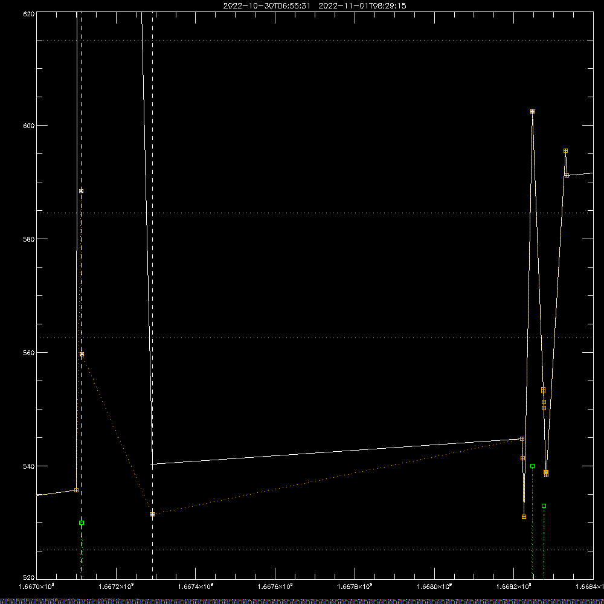Click the x-axis label 1.6676×10⁹
604x604 pixels.
pos(275,586)
